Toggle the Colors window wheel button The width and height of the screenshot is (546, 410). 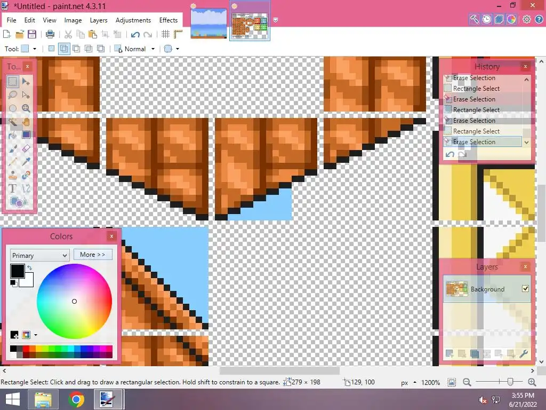511,19
